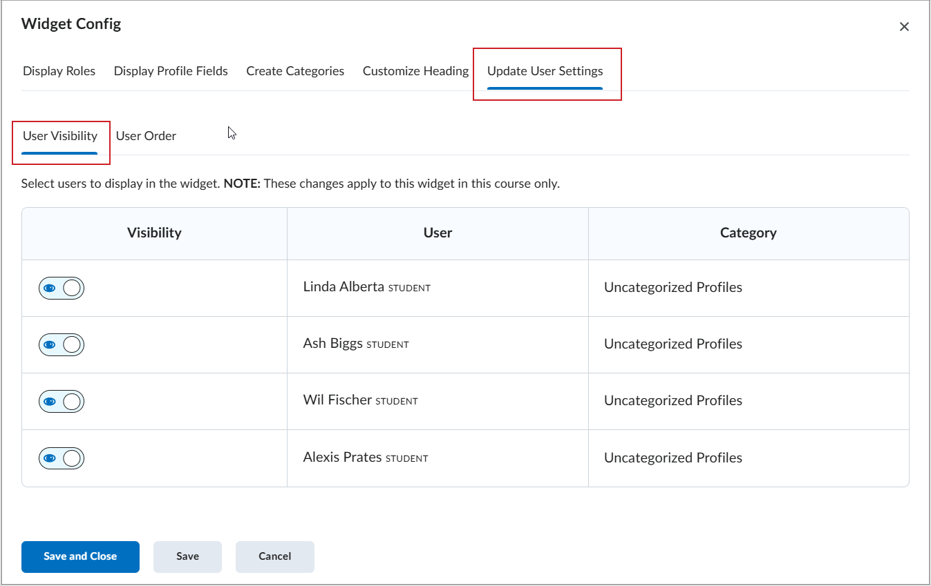Viewport: 931px width, 586px height.
Task: Open the Create Categories tab
Action: 295,71
